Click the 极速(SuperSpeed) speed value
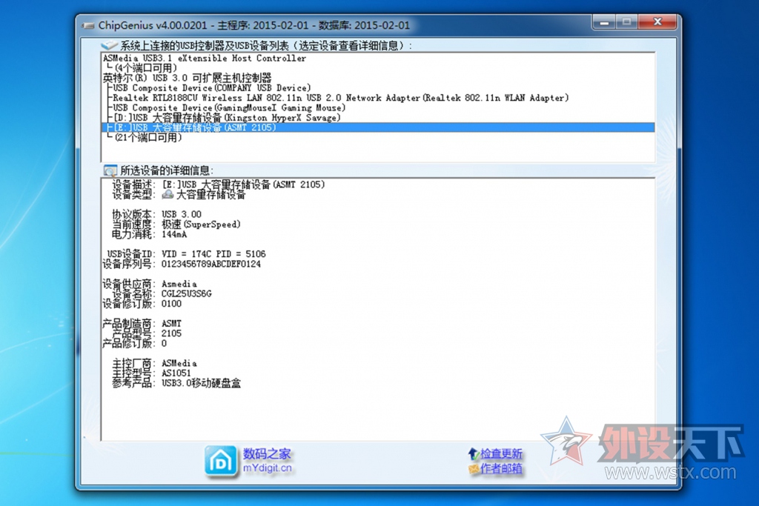Screen dimensions: 759x506 [x=201, y=224]
